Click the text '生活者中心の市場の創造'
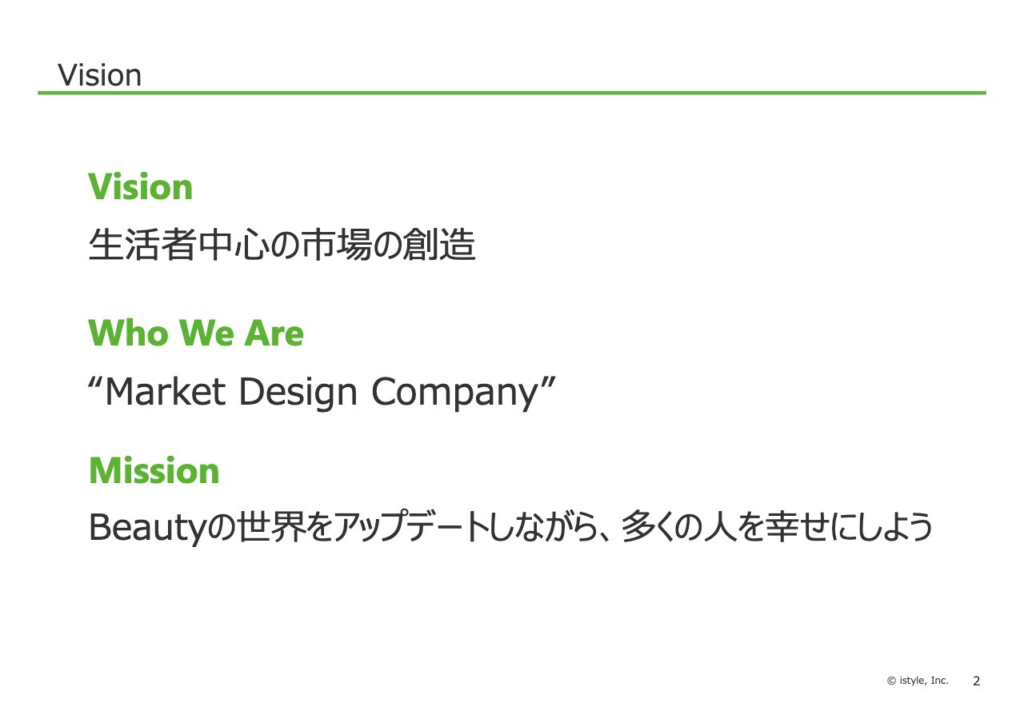Screen dimensions: 1024x723 (282, 245)
